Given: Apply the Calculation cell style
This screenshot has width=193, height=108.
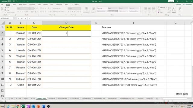Looking at the screenshot, I should point(102,11).
